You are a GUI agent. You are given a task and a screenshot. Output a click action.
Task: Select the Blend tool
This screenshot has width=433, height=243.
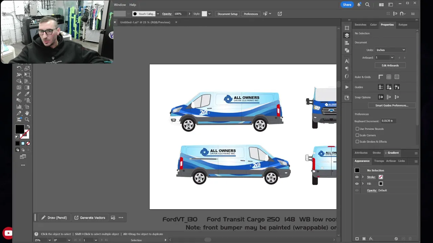pyautogui.click(x=19, y=100)
